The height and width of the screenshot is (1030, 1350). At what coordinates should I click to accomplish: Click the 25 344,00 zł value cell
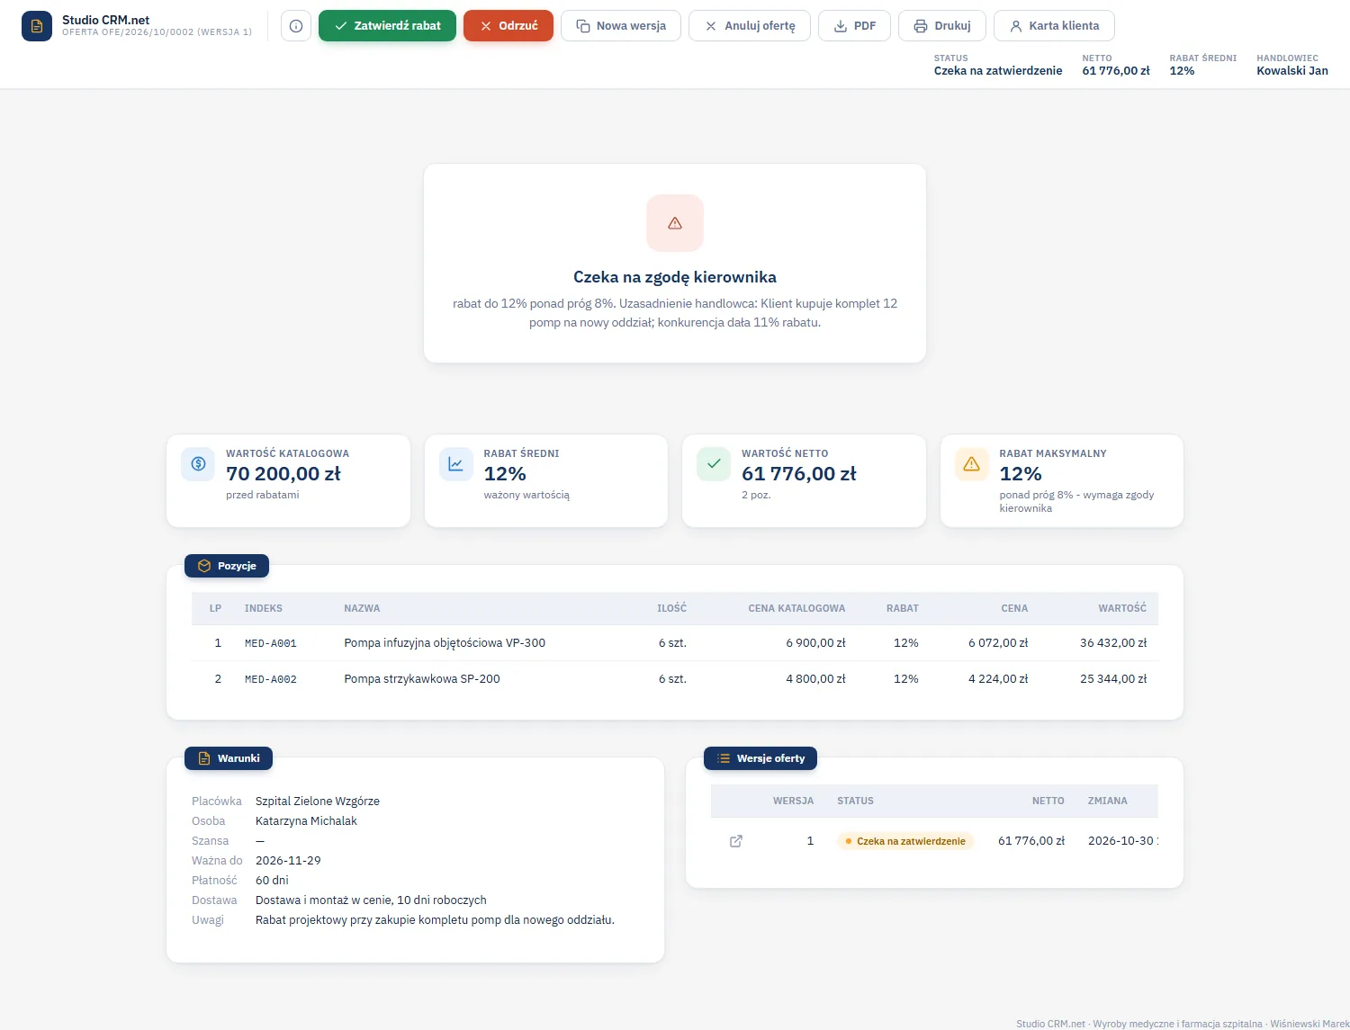point(1113,679)
